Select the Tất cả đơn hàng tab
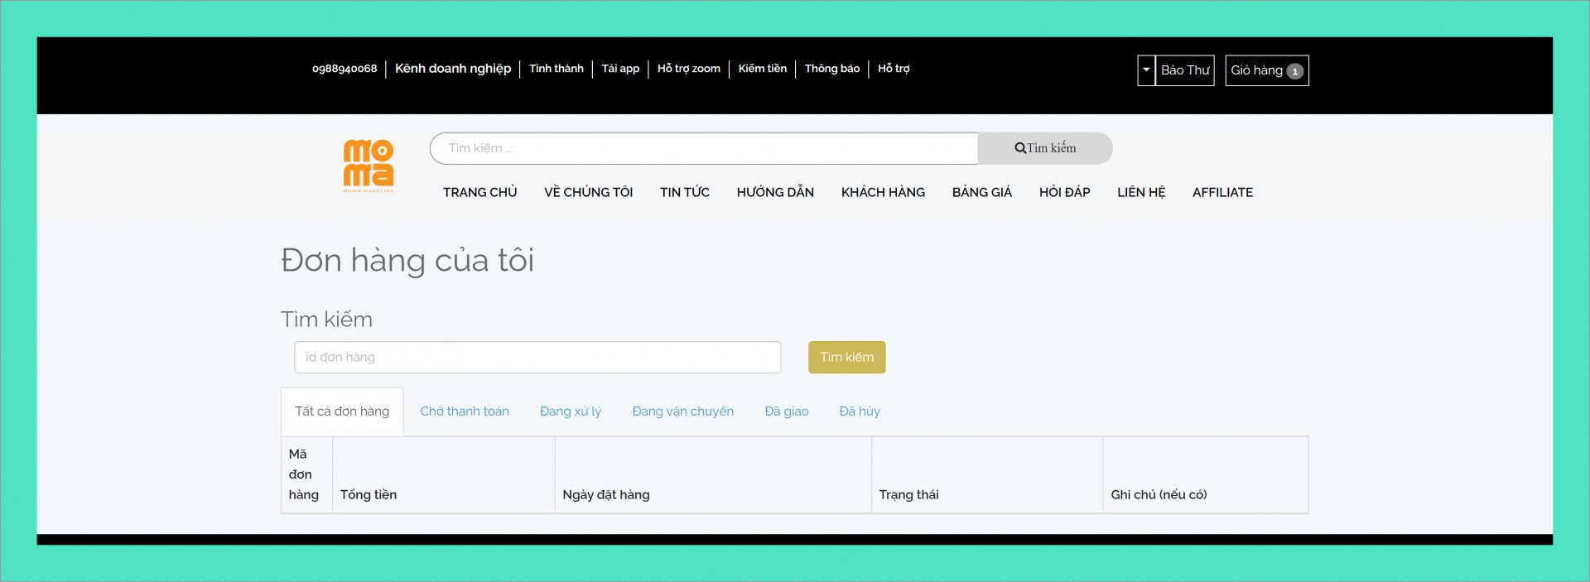This screenshot has width=1590, height=582. tap(342, 411)
